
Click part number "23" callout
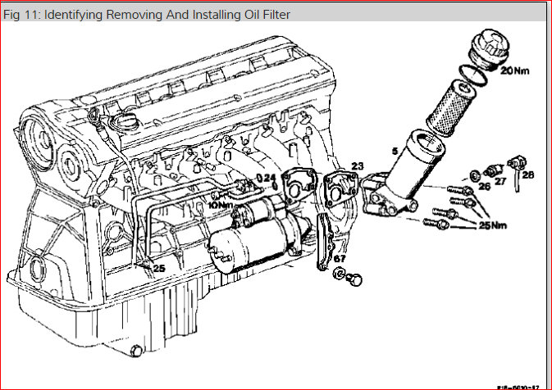coord(357,166)
